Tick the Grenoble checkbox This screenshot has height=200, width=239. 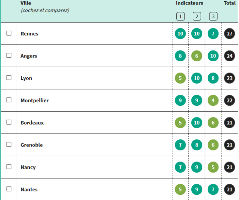tap(9, 144)
